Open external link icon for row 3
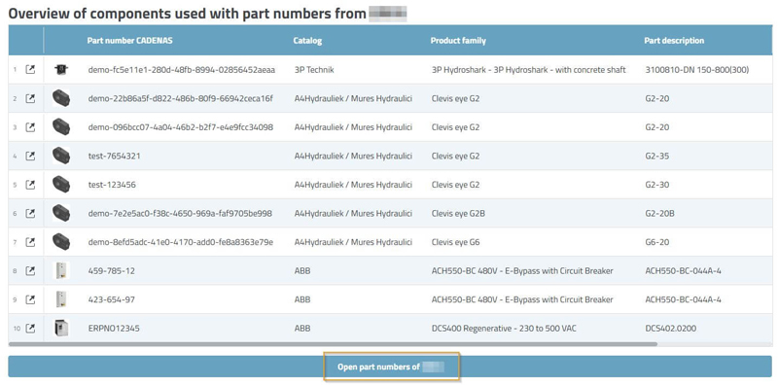This screenshot has width=778, height=385. pyautogui.click(x=30, y=127)
